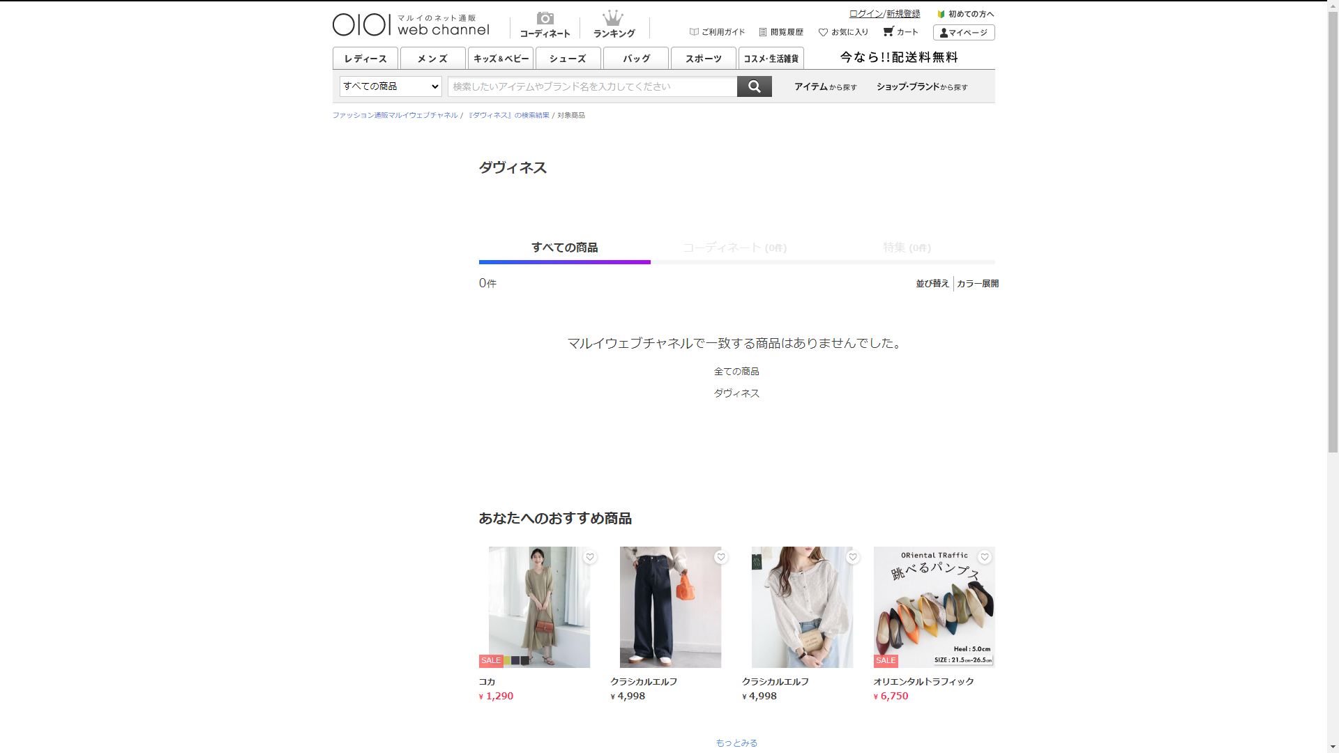Toggle the heart on the dark jeans item

pos(721,557)
